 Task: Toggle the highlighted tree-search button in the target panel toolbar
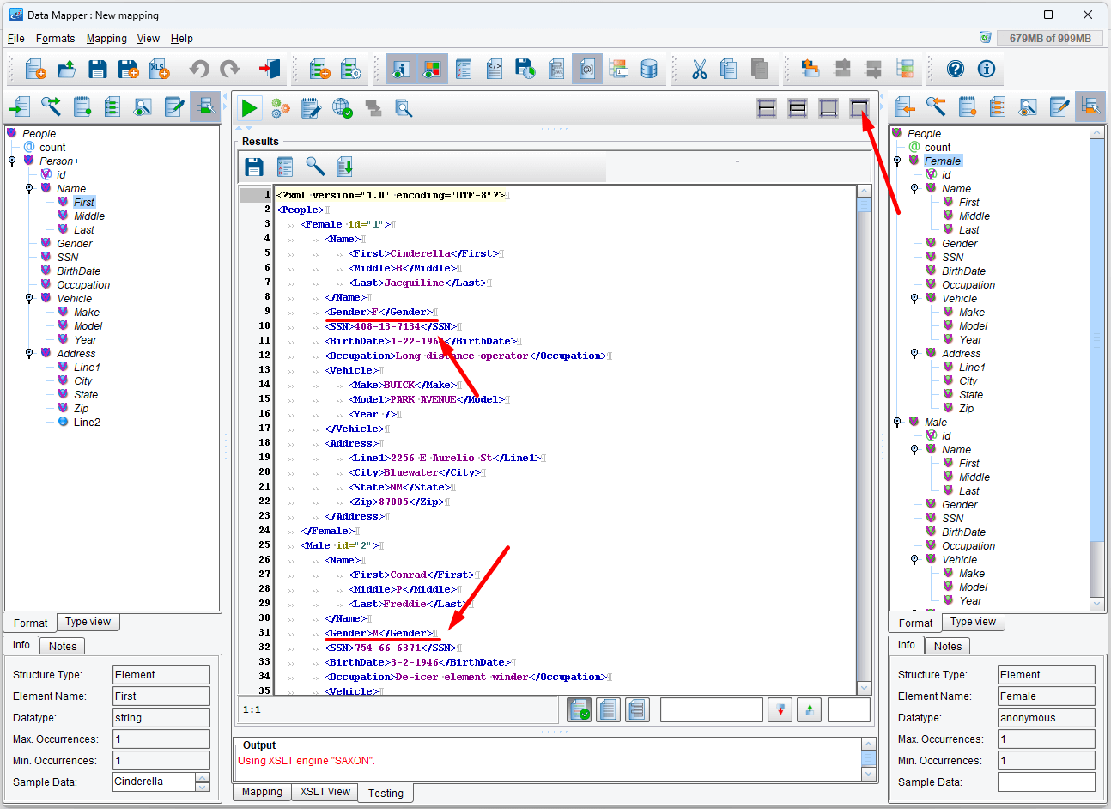pyautogui.click(x=1090, y=106)
